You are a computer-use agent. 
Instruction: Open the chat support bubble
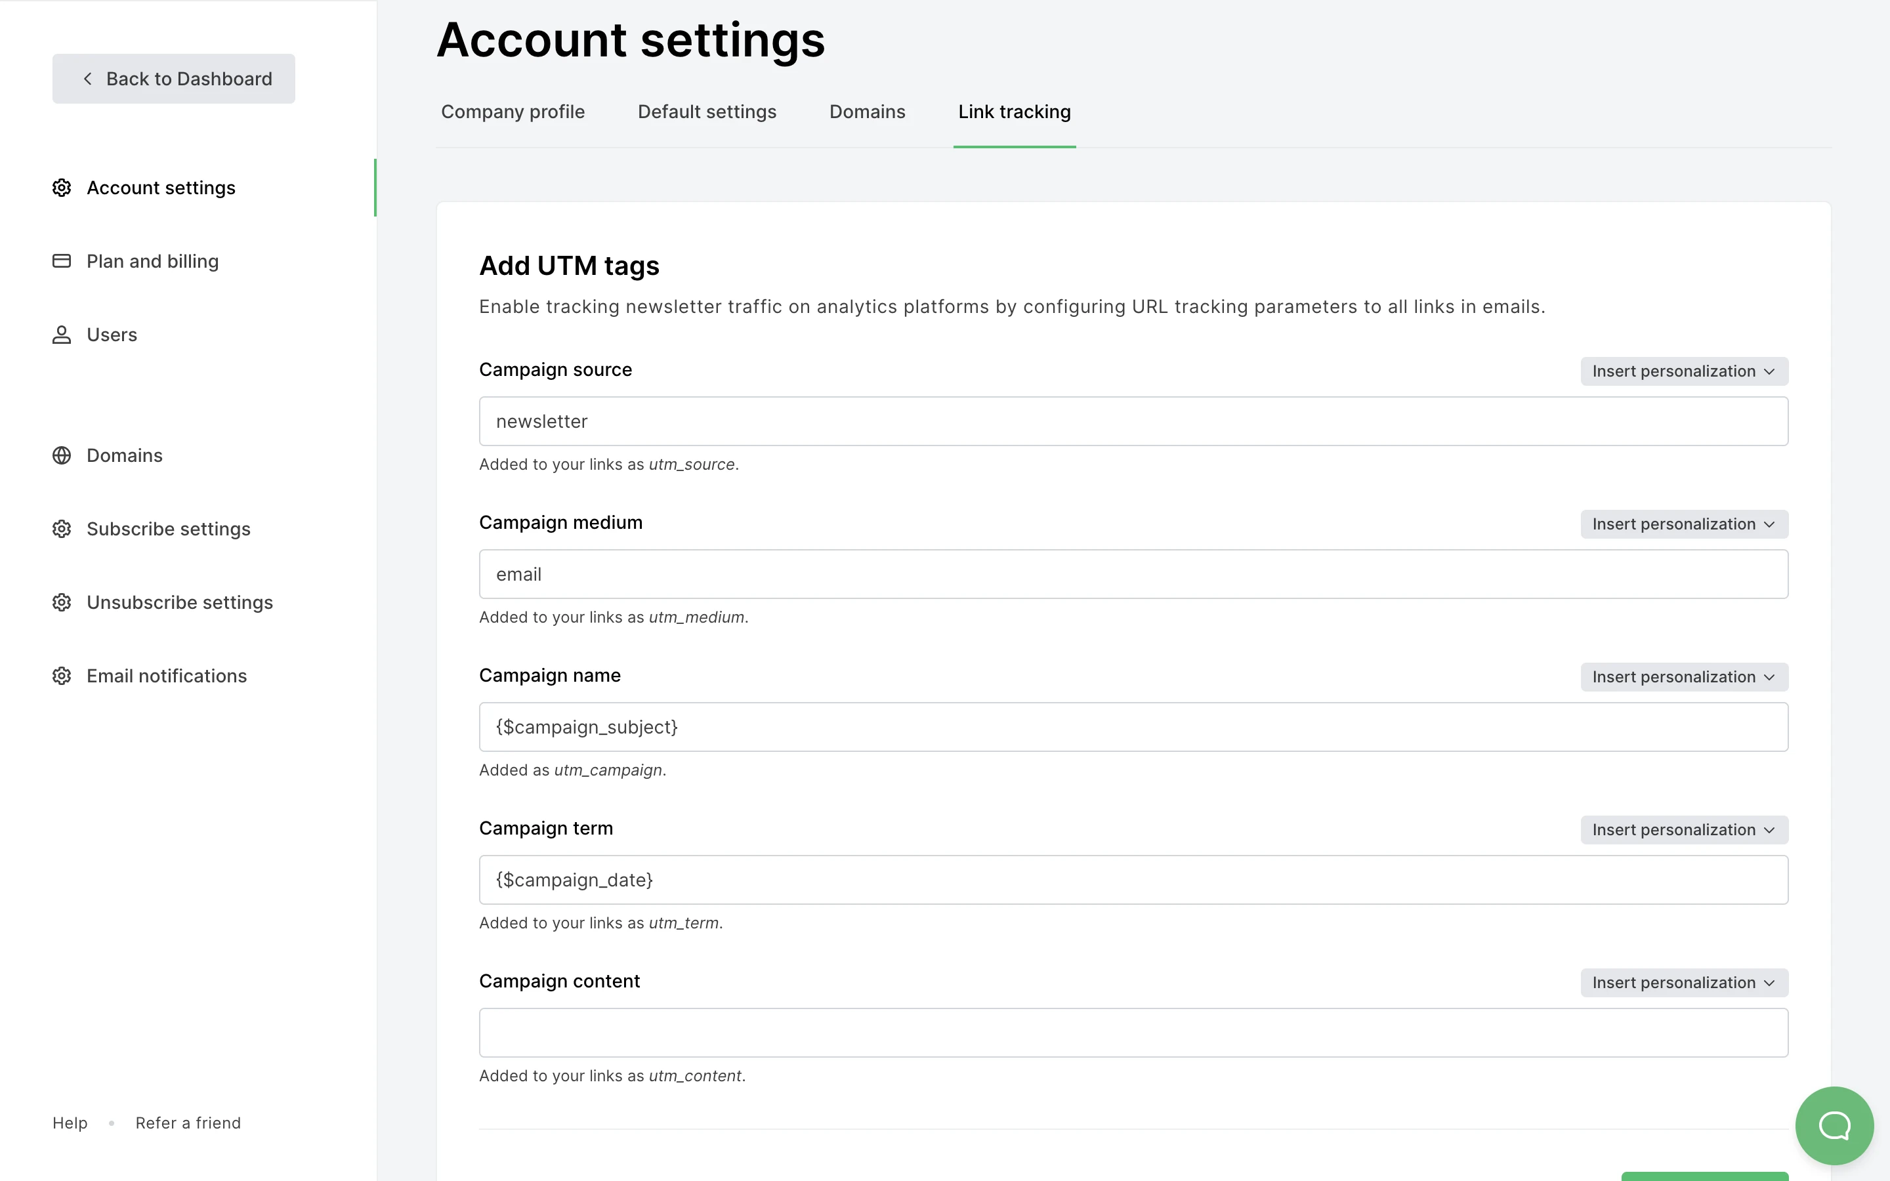(1834, 1125)
